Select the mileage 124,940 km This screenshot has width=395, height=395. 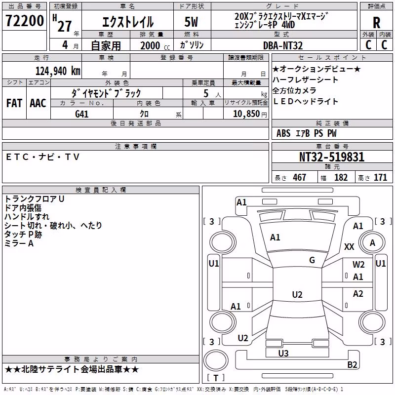point(58,71)
